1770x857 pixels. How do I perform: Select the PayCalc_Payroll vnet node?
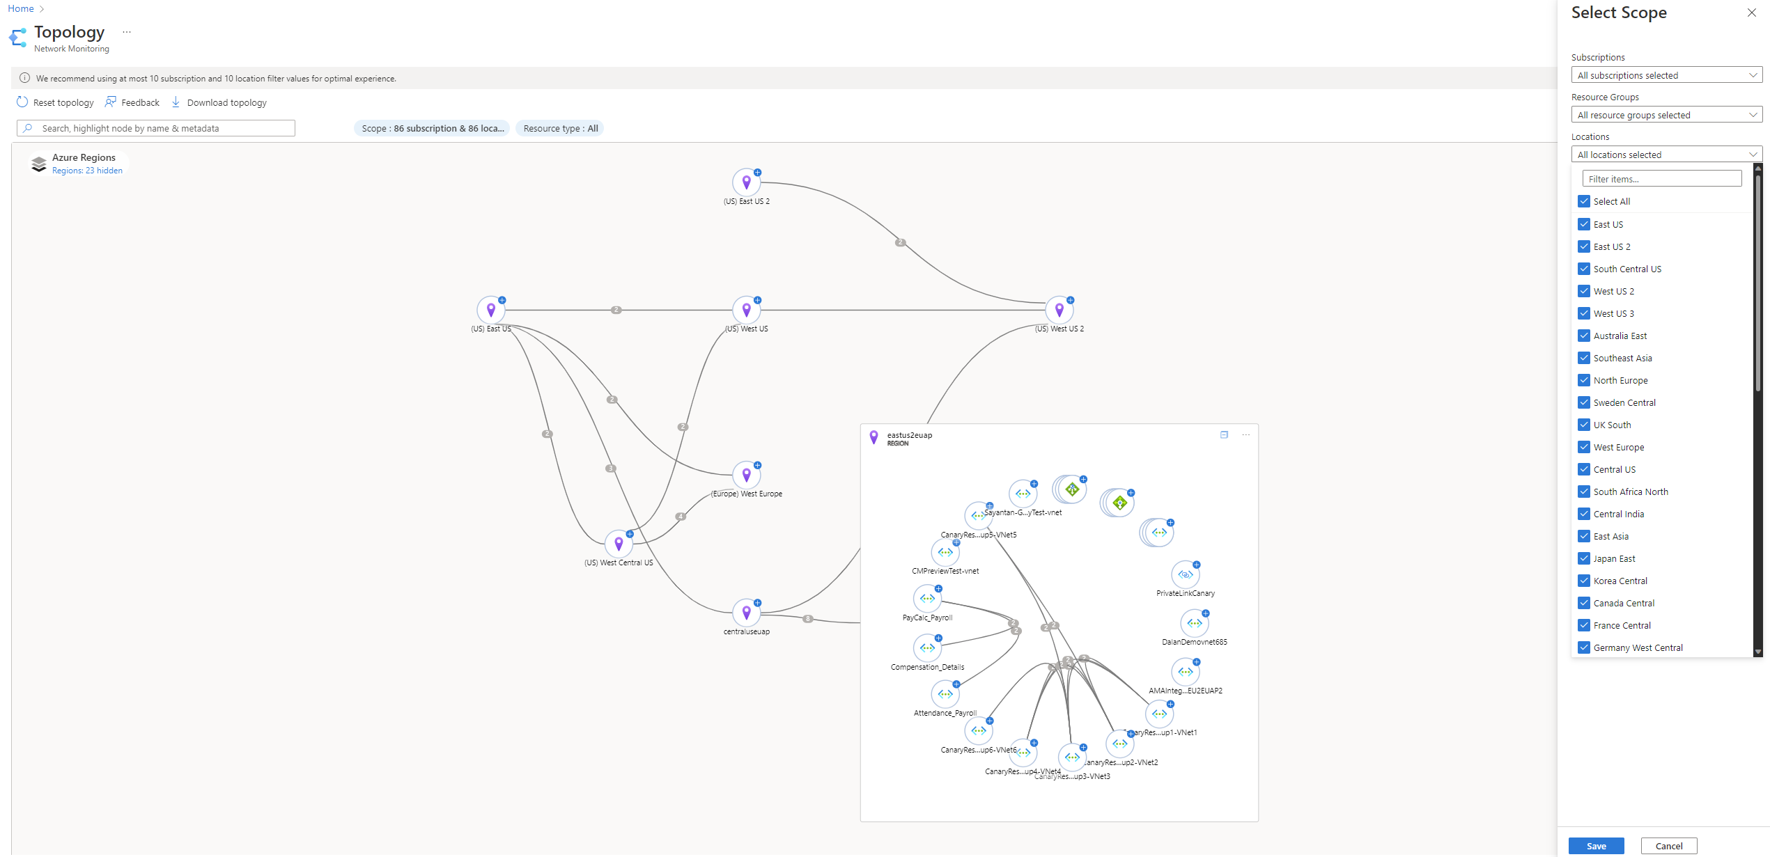[927, 599]
